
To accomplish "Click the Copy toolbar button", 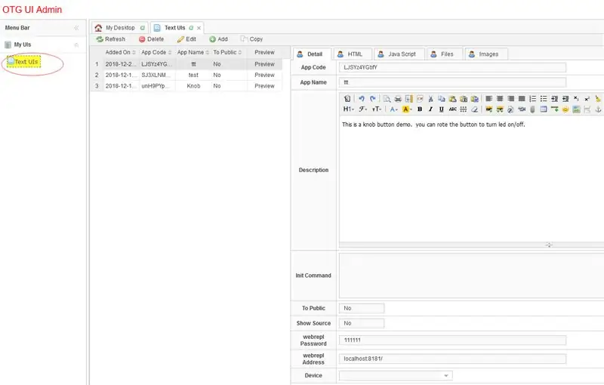I will 251,39.
